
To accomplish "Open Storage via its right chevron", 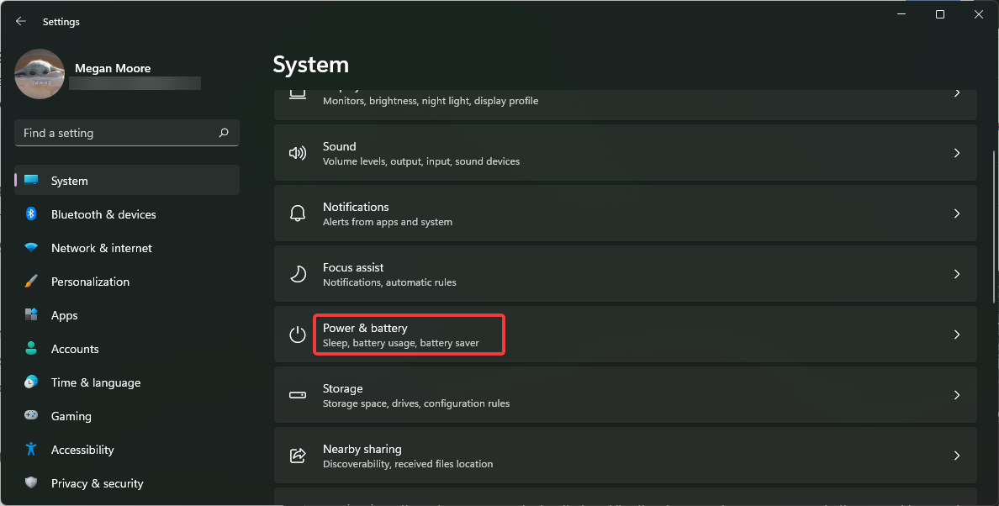I will pyautogui.click(x=956, y=395).
